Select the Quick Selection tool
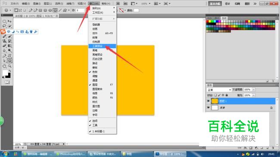280x157 pixels. pos(9,26)
